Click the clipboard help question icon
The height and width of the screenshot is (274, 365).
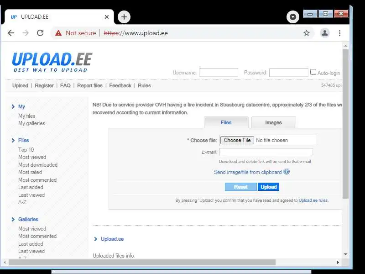coord(287,172)
